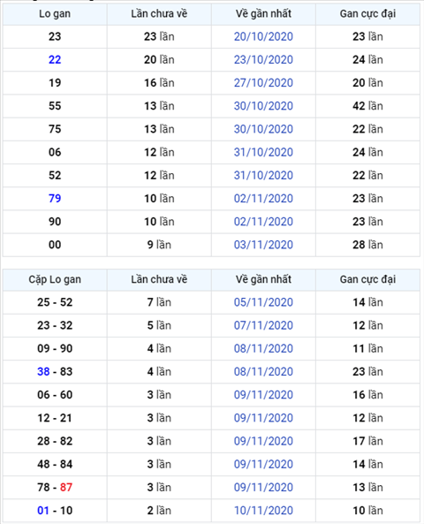Screen dimensions: 424x524
Task: Click red number 87 in pair 78 - 87
Action: (66, 487)
